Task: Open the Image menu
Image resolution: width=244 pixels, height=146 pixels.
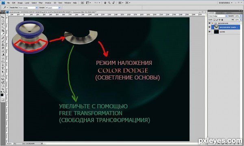Action: click(x=20, y=3)
